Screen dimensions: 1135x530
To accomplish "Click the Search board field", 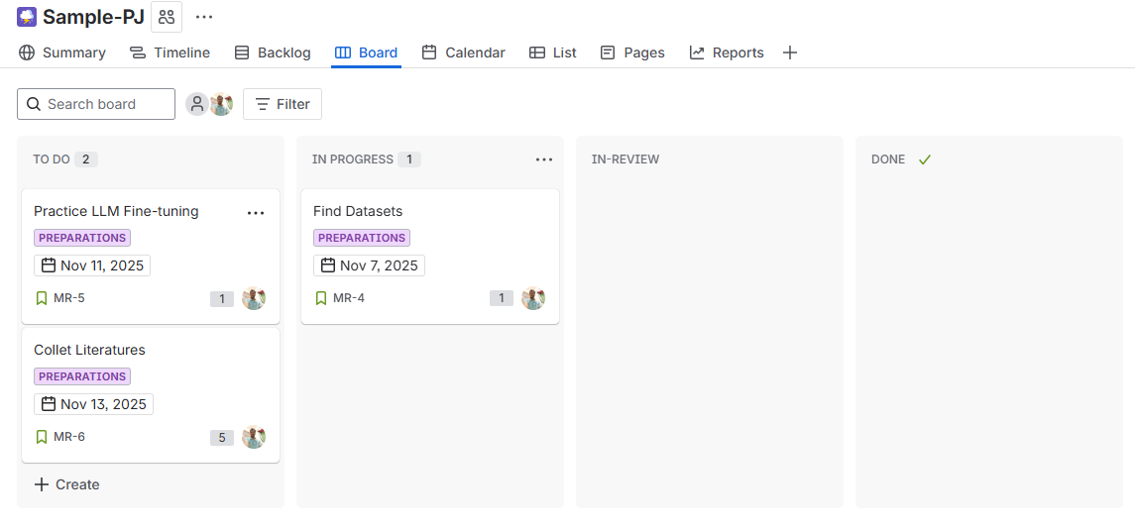I will coord(96,104).
